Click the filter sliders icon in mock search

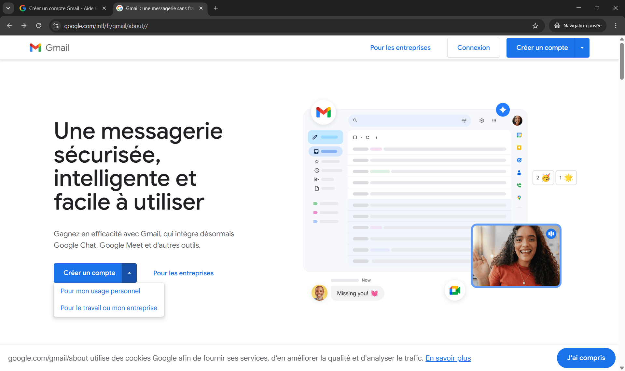(464, 121)
